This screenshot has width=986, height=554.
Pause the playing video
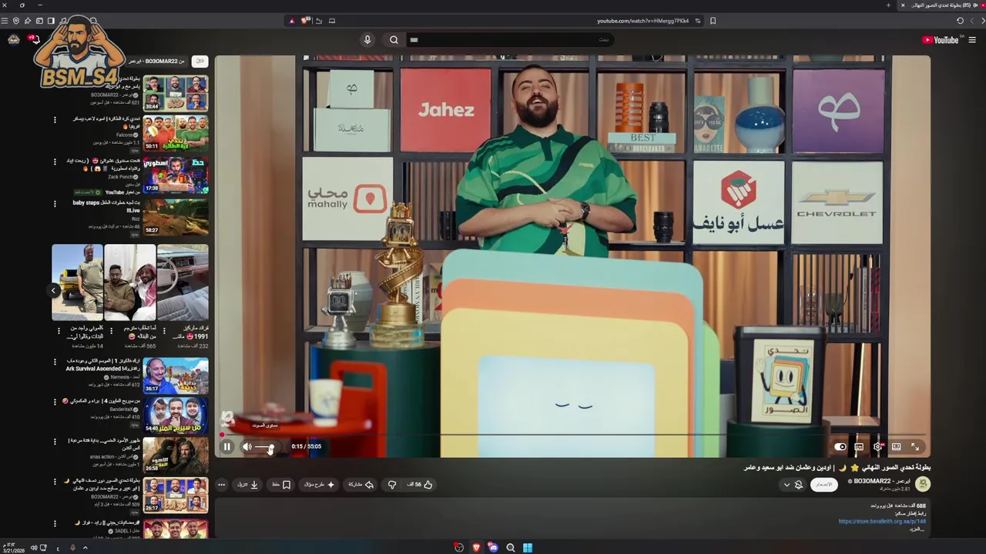tap(227, 446)
